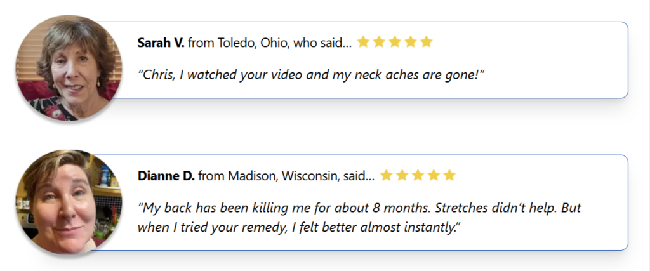Click the third star in Sarah V.'s rating
The height and width of the screenshot is (271, 650).
click(x=395, y=43)
